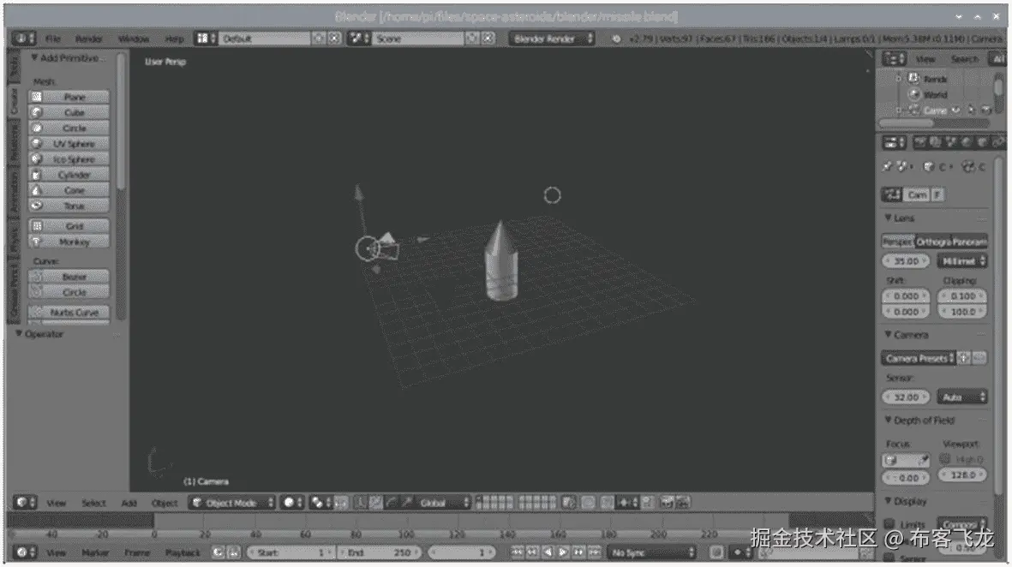This screenshot has height=567, width=1012.
Task: Toggle the Camera visibility eye in outliner
Action: tap(955, 110)
